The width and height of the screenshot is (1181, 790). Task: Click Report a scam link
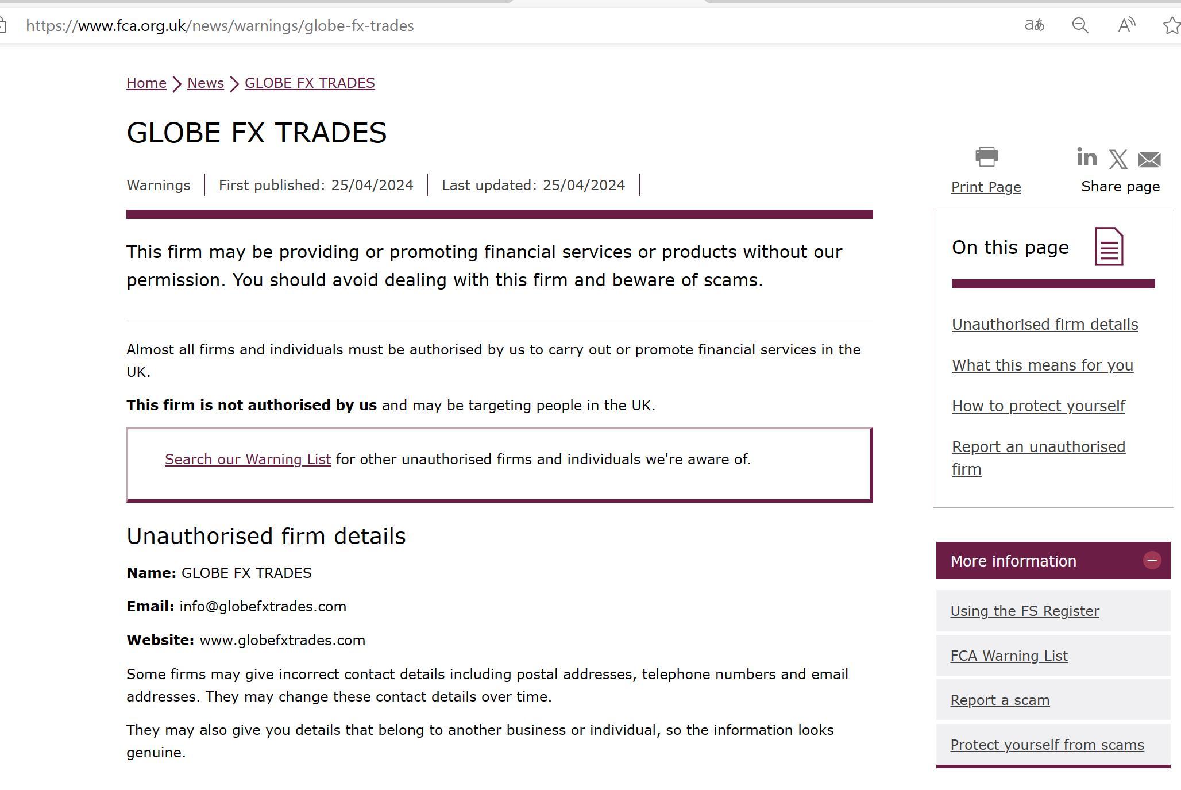point(999,700)
